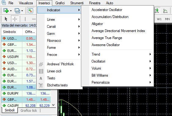Switch to the Grafico tick tab
This screenshot has height=116, width=172.
pos(29,111)
